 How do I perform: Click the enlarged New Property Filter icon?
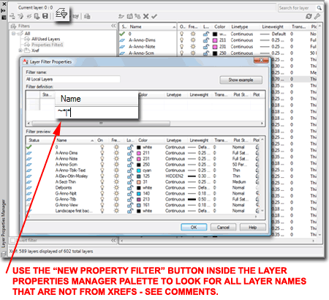tap(61, 14)
